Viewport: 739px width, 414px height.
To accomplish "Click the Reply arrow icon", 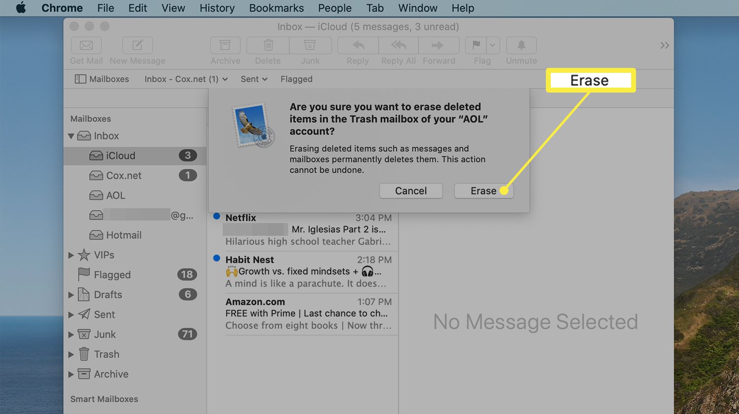I will pyautogui.click(x=358, y=45).
